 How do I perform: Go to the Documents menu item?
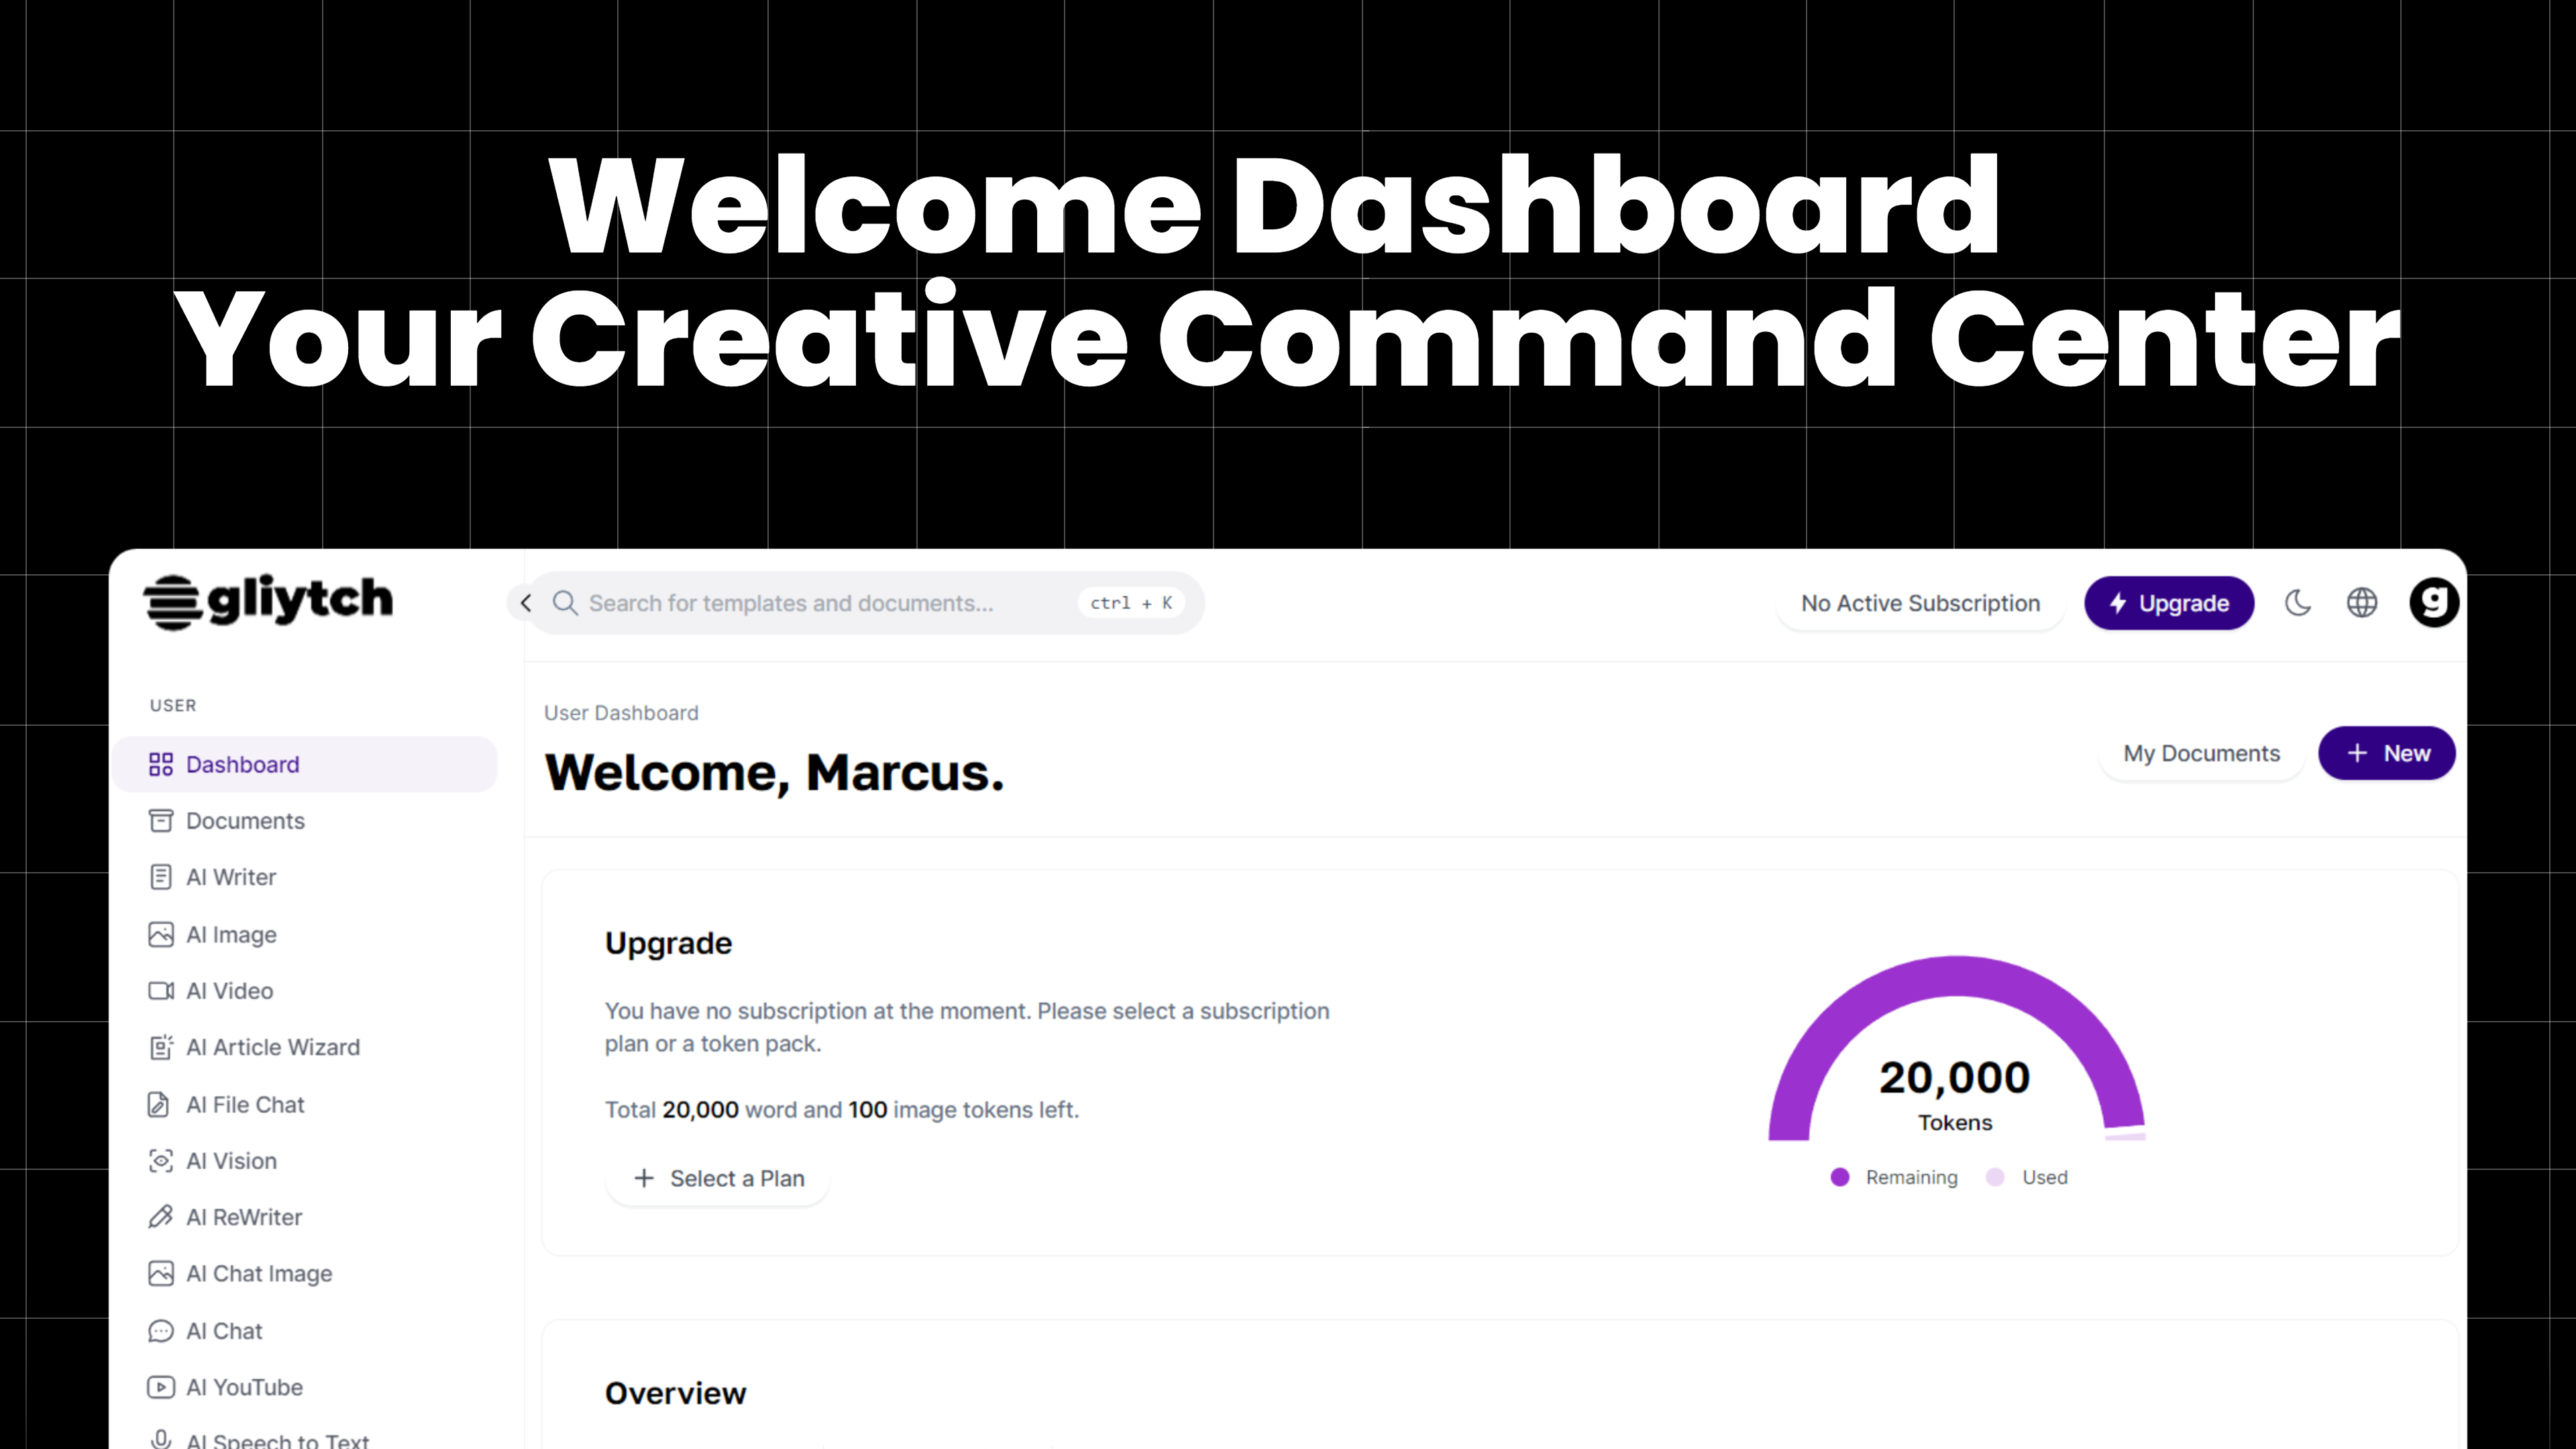pyautogui.click(x=245, y=820)
